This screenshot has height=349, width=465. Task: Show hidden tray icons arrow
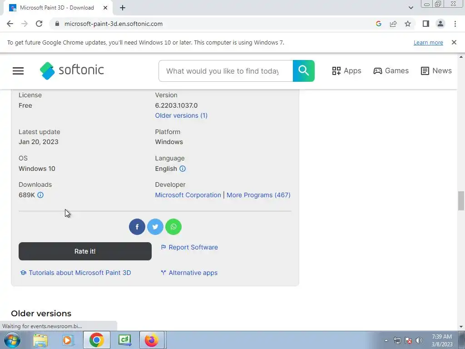click(386, 340)
